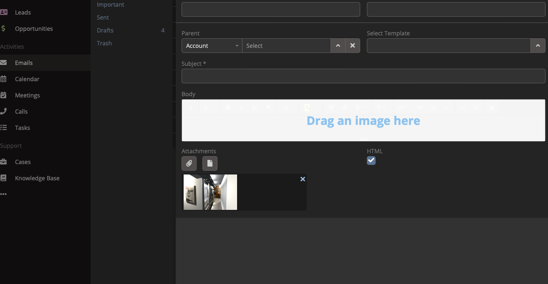Click the attached image thumbnail
This screenshot has height=284, width=548.
point(210,192)
